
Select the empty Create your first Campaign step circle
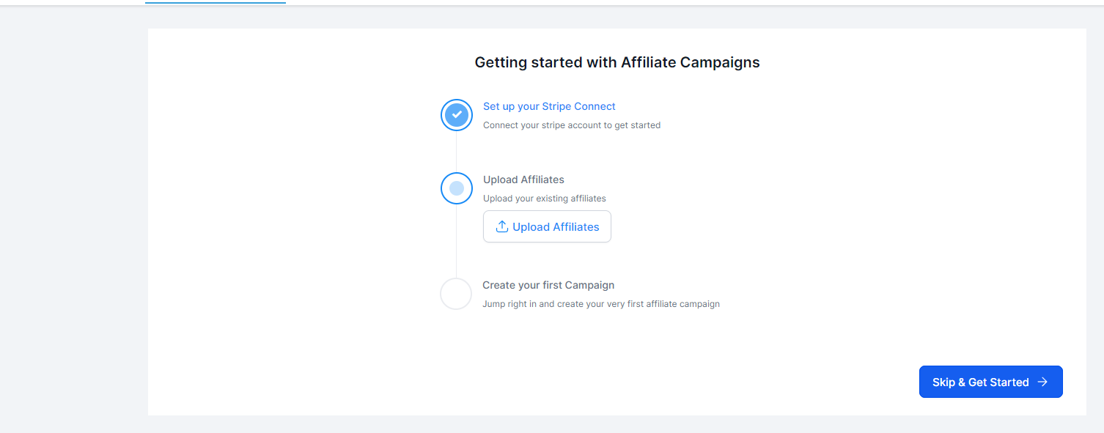[x=456, y=294]
